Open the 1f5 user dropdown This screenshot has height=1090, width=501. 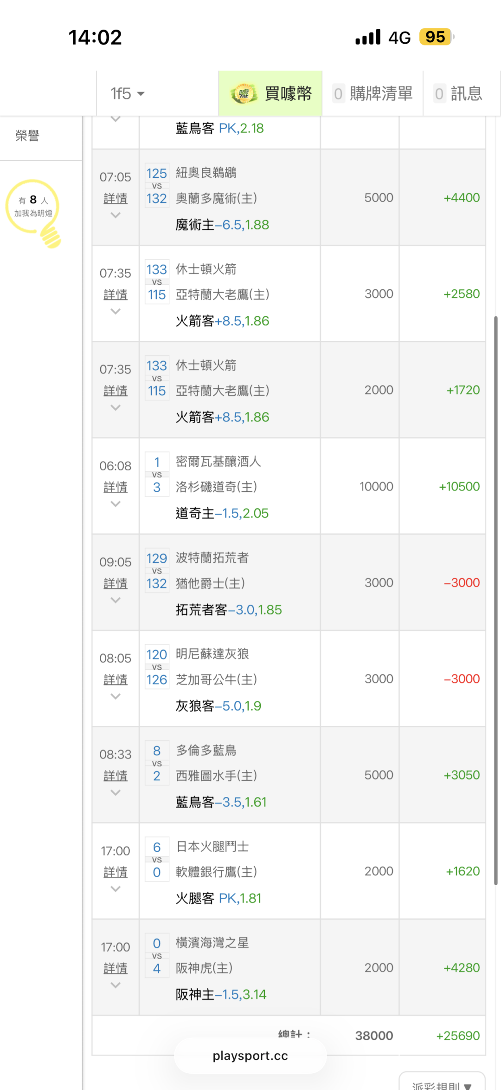point(128,94)
